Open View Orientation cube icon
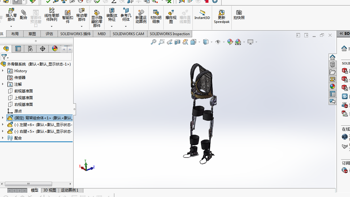This screenshot has width=350, height=197. 193,42
